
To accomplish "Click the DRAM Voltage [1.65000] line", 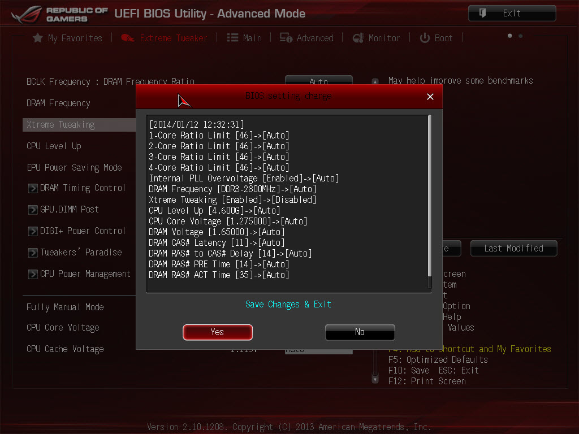I will [x=217, y=232].
